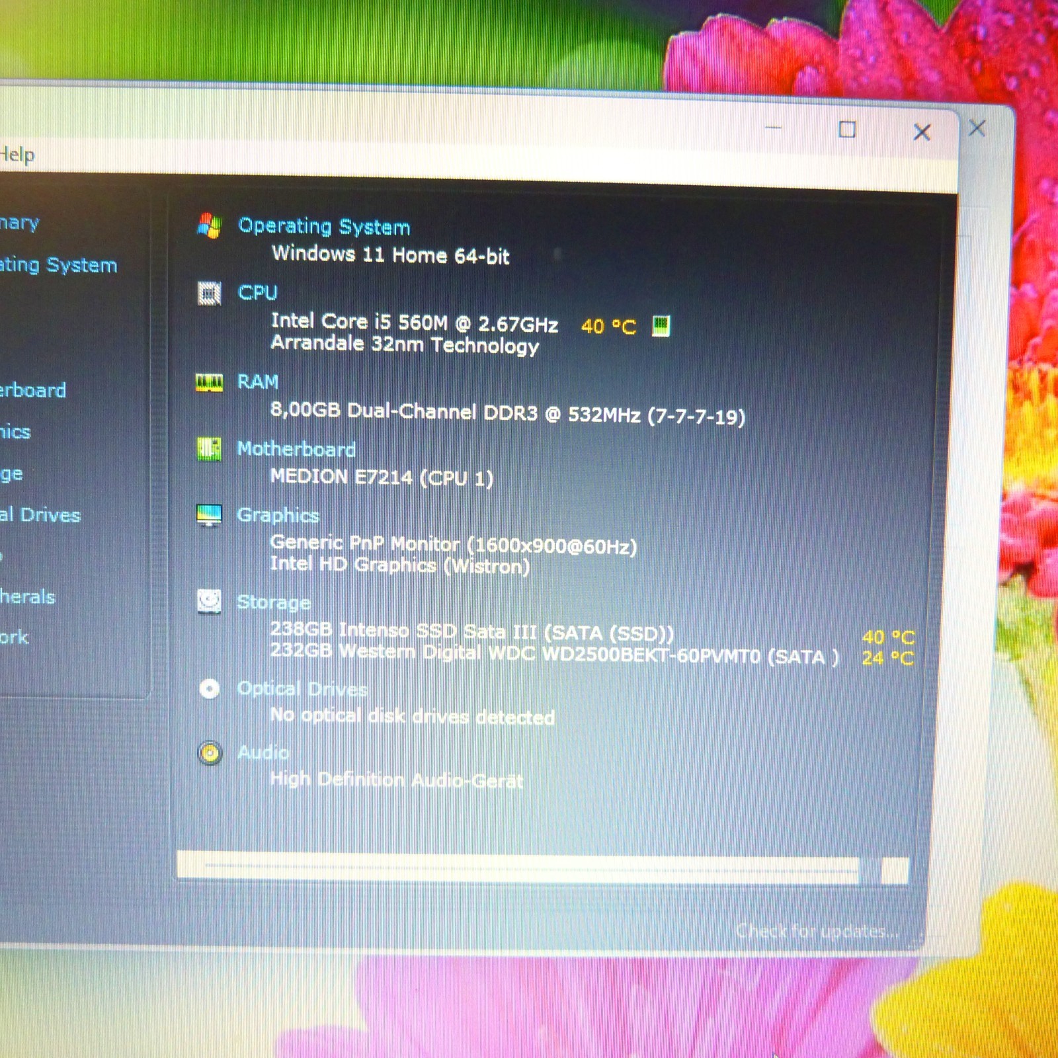The height and width of the screenshot is (1058, 1058).
Task: Click the Check for updates link
Action: click(817, 931)
